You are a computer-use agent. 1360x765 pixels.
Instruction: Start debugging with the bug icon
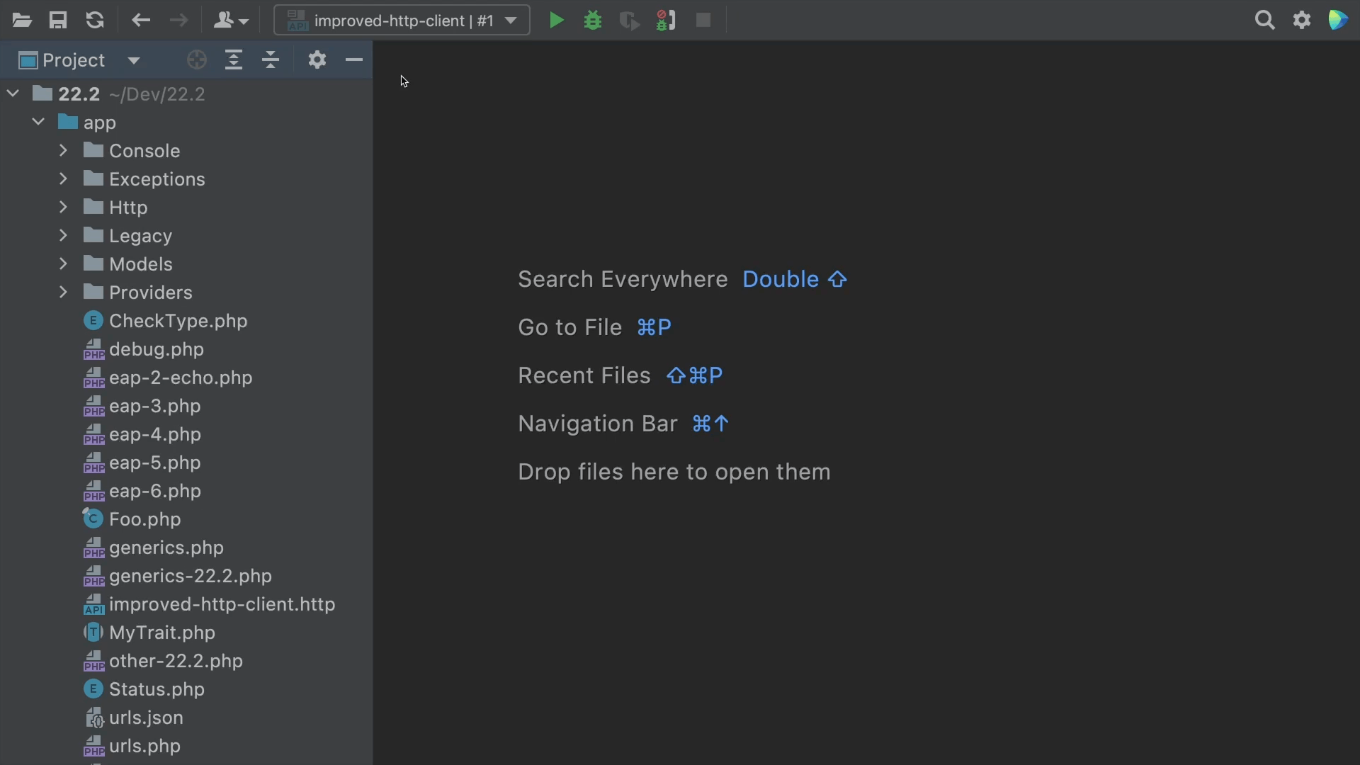point(593,21)
